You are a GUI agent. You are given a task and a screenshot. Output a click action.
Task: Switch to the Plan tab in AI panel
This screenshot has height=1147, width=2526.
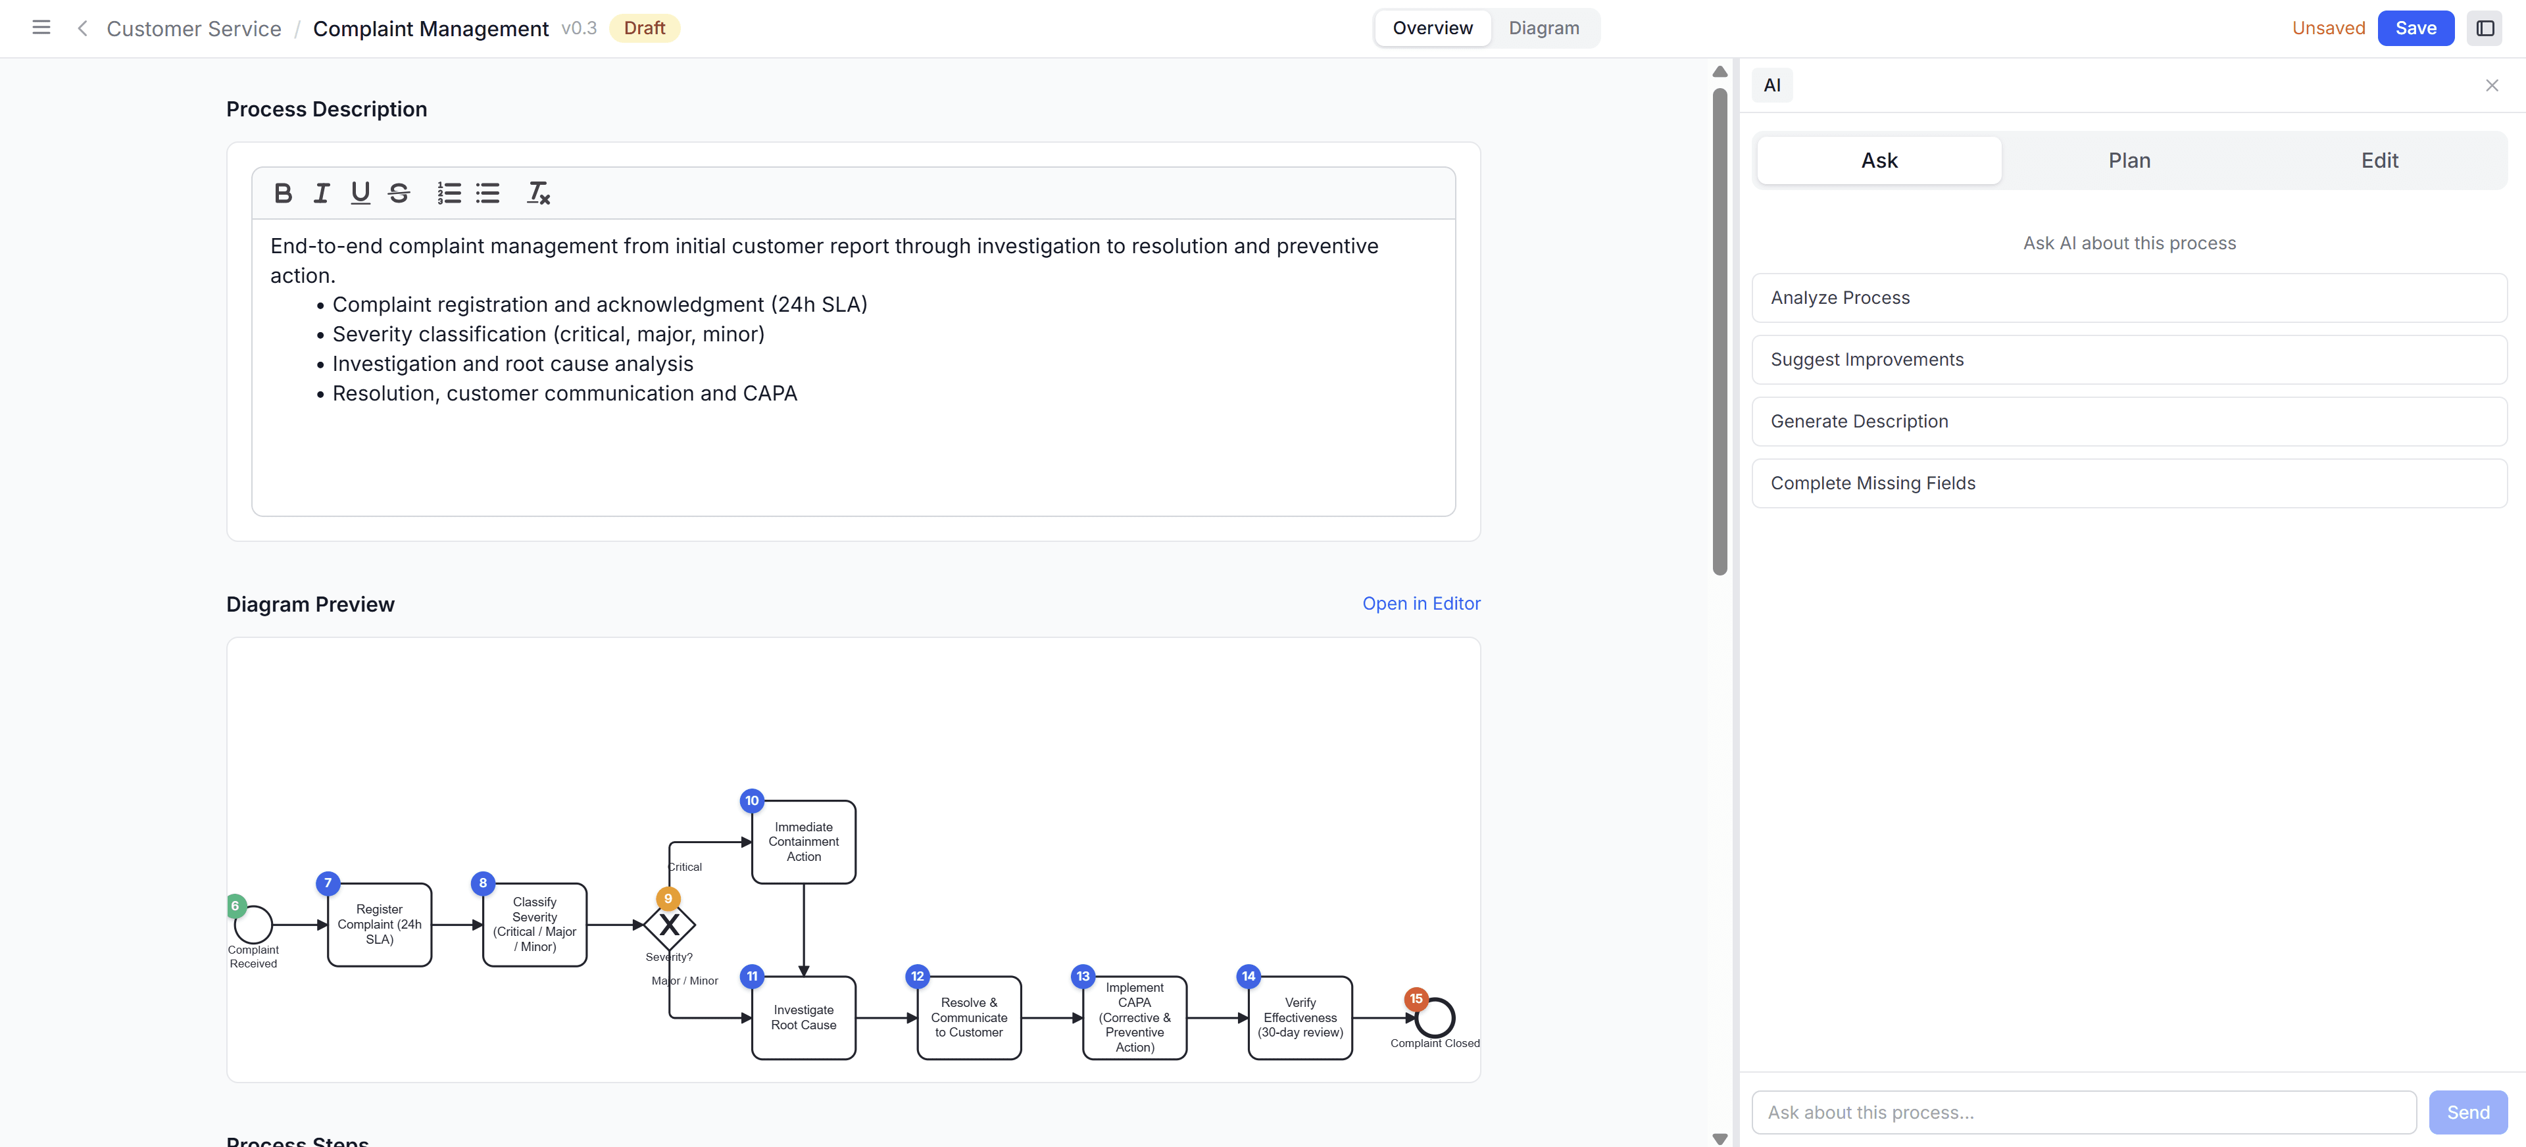click(2129, 160)
